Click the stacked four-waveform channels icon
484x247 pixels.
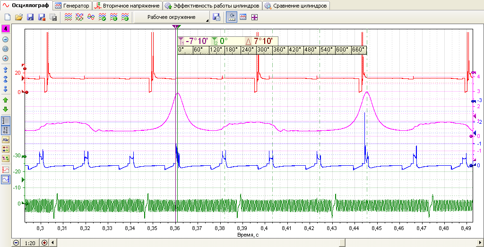pos(68,17)
